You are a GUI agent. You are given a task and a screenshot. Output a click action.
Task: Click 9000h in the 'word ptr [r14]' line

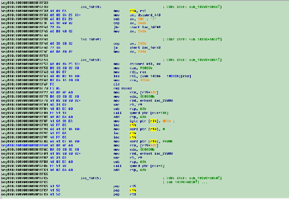coord(168,141)
